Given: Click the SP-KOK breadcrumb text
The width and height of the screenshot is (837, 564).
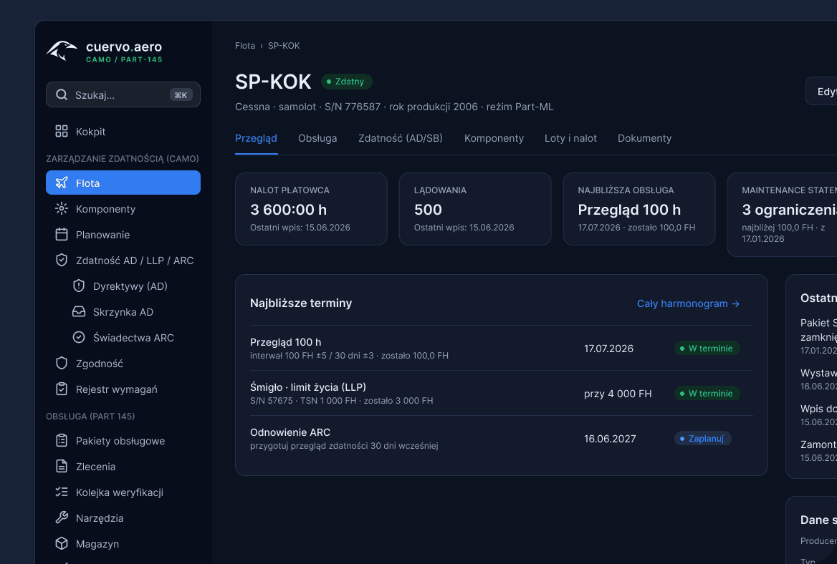Looking at the screenshot, I should point(284,46).
